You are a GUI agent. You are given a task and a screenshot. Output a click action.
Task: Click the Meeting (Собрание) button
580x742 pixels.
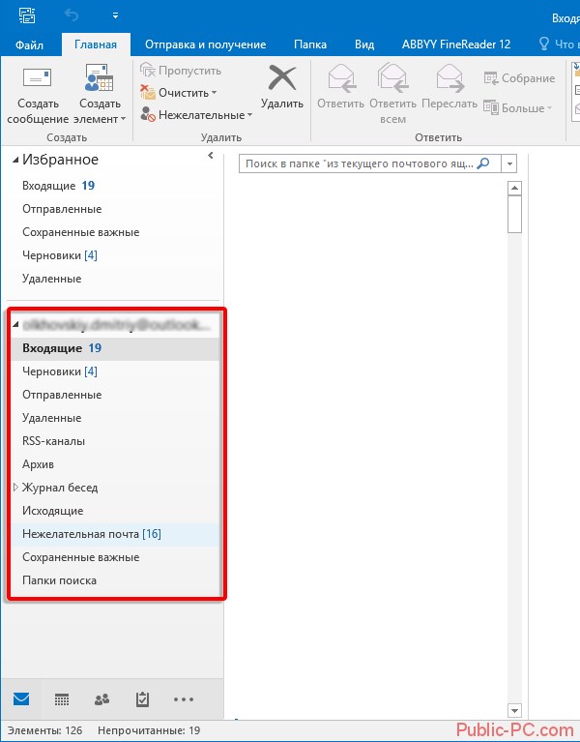pyautogui.click(x=519, y=78)
